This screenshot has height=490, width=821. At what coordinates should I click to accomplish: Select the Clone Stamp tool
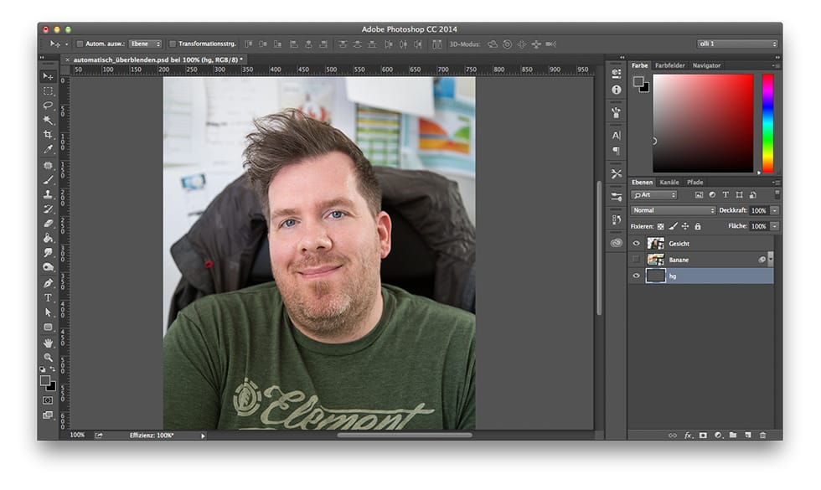tap(48, 194)
